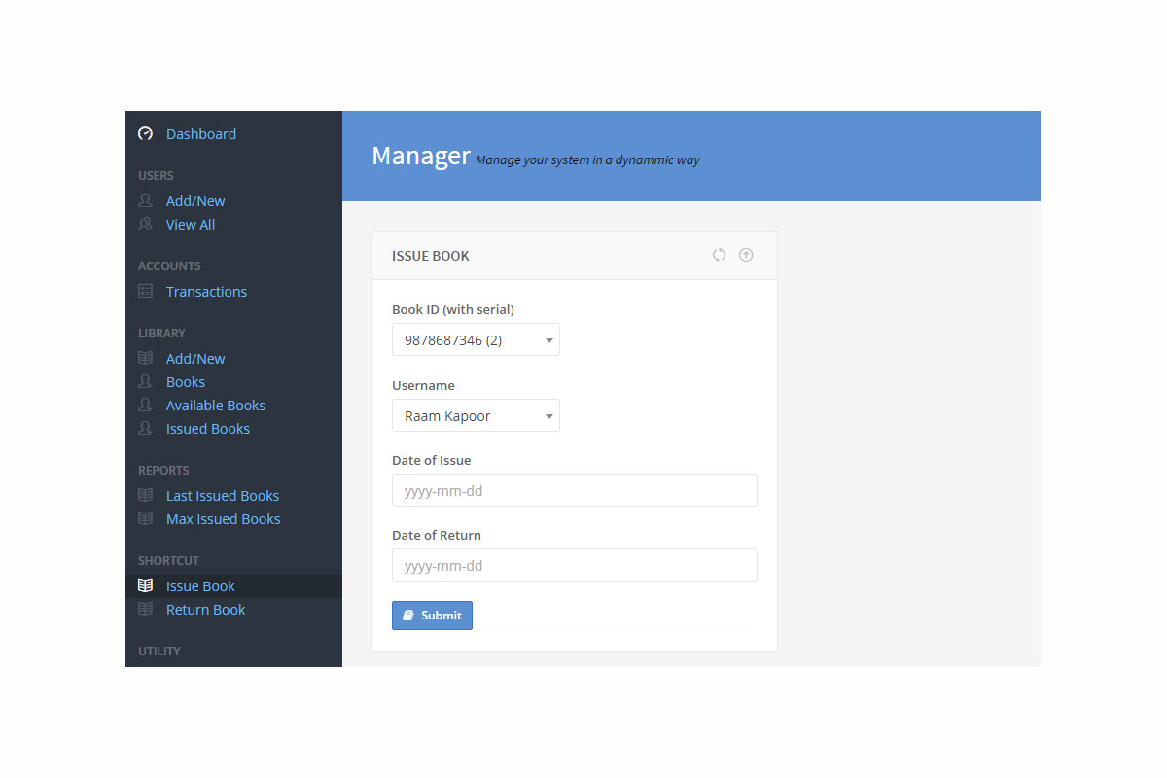This screenshot has width=1167, height=778.
Task: Click the refresh icon in Issue Book panel
Action: coord(719,255)
